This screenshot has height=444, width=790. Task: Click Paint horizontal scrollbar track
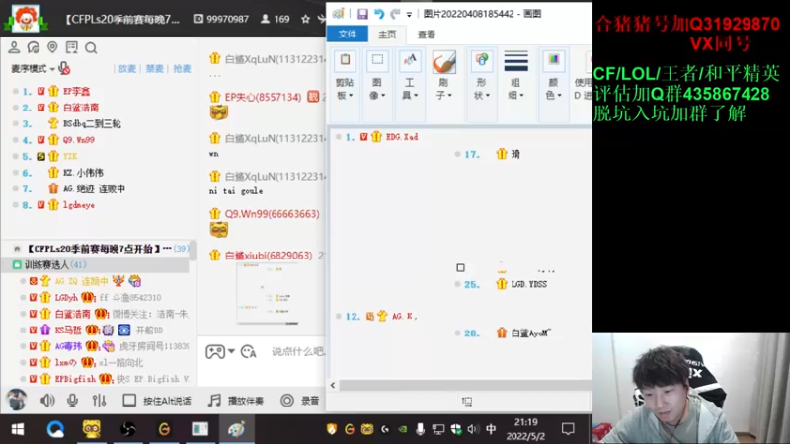[465, 385]
